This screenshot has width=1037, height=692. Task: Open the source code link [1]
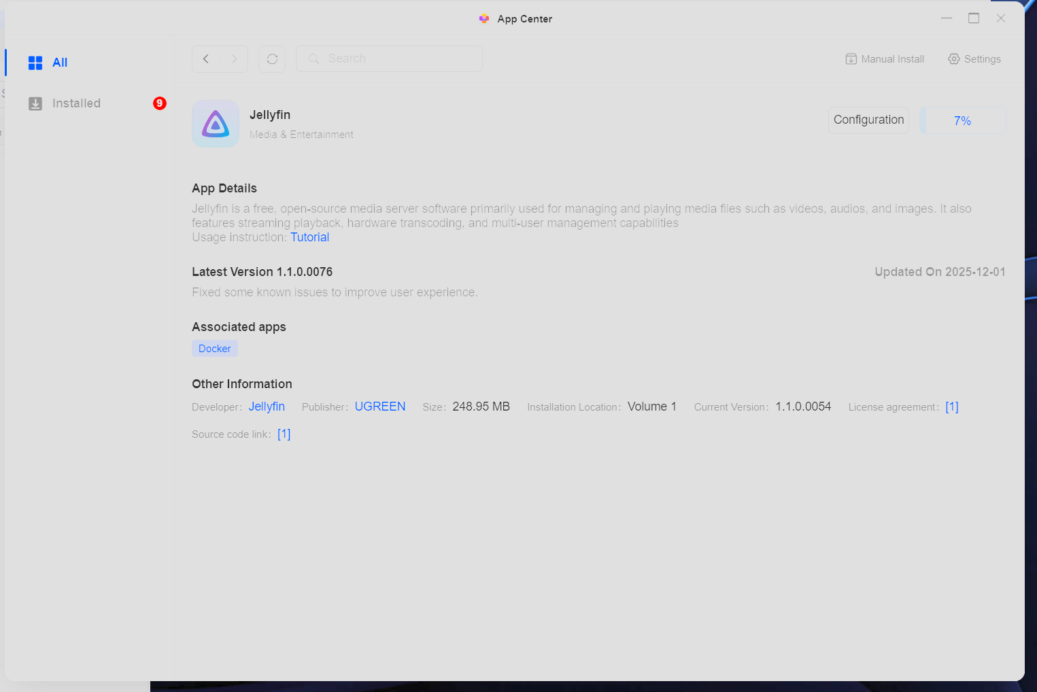pos(284,434)
